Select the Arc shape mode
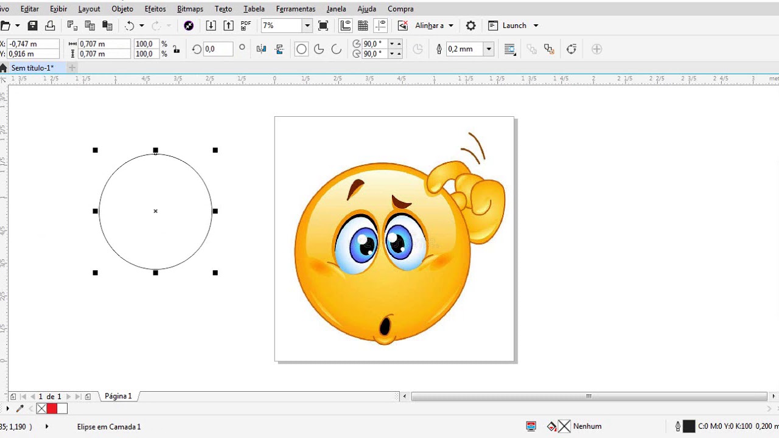This screenshot has width=779, height=438. (x=337, y=49)
